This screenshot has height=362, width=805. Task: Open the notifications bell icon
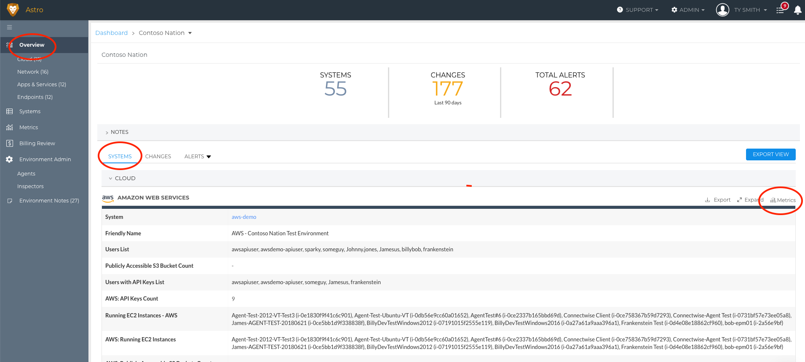coord(797,10)
